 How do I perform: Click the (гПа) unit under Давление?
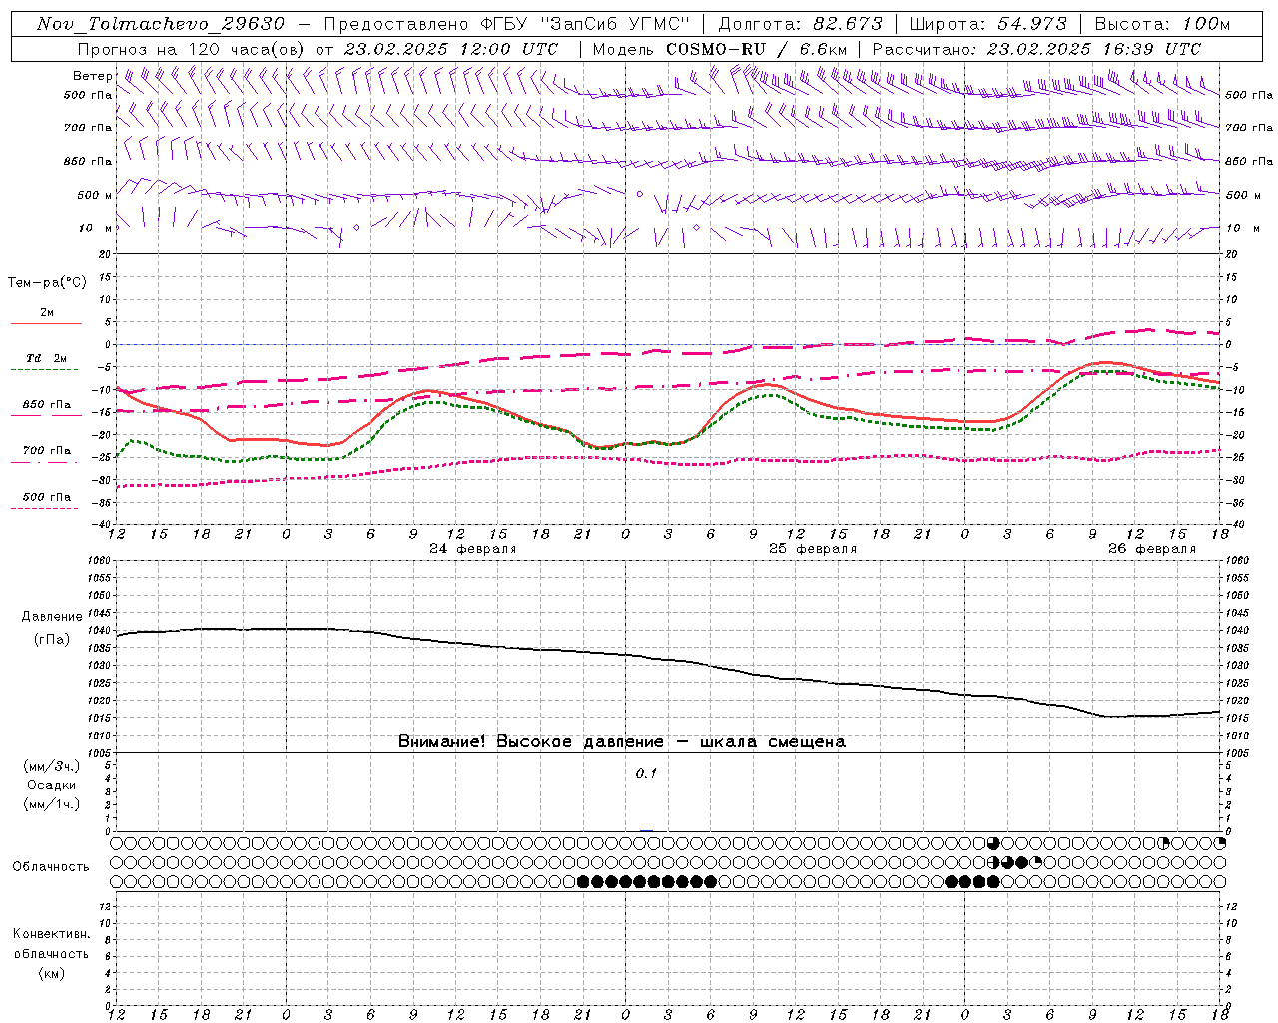click(x=52, y=640)
